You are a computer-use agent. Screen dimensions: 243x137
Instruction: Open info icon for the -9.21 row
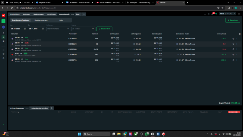coord(233,44)
